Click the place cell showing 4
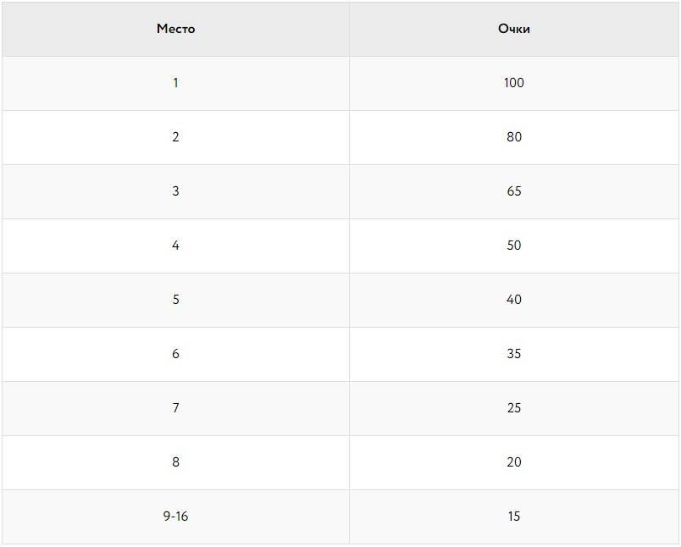681x547 pixels. coord(175,246)
